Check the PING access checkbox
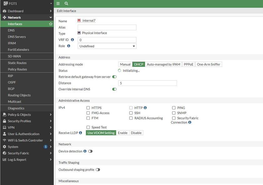Image resolution: width=263 pixels, height=185 pixels. click(174, 108)
